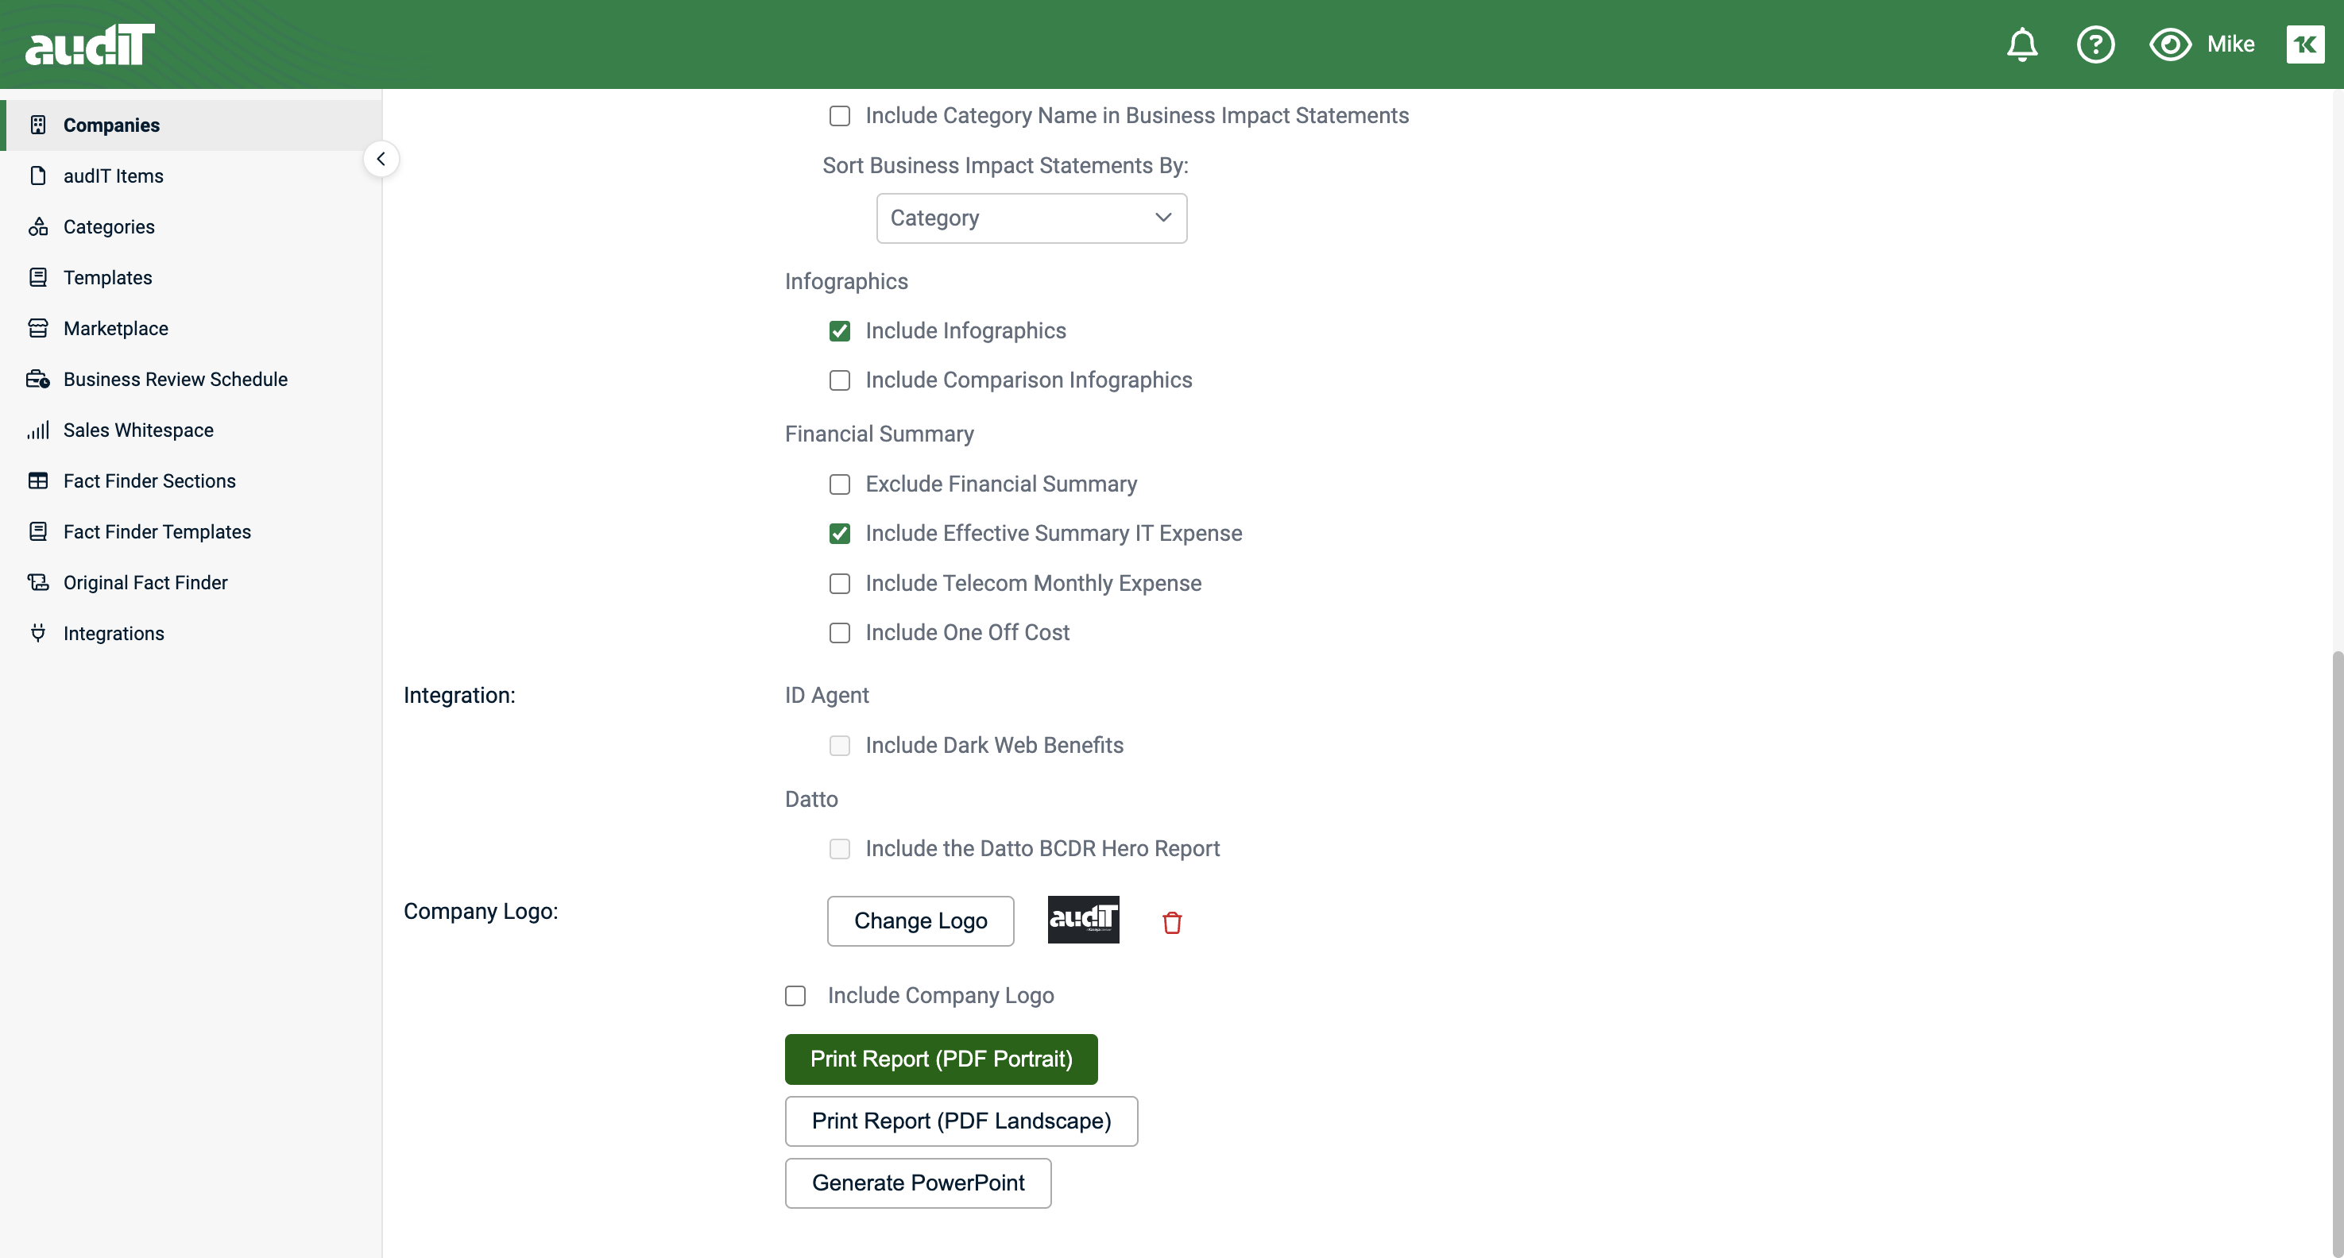This screenshot has height=1258, width=2344.
Task: Click Print Report (PDF Landscape) button
Action: point(961,1121)
